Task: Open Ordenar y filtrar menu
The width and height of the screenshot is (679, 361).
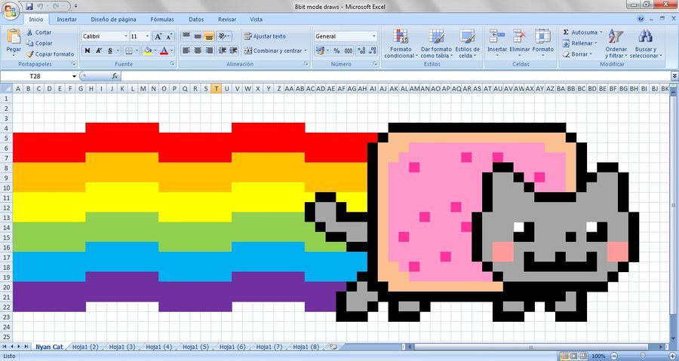Action: click(x=616, y=43)
